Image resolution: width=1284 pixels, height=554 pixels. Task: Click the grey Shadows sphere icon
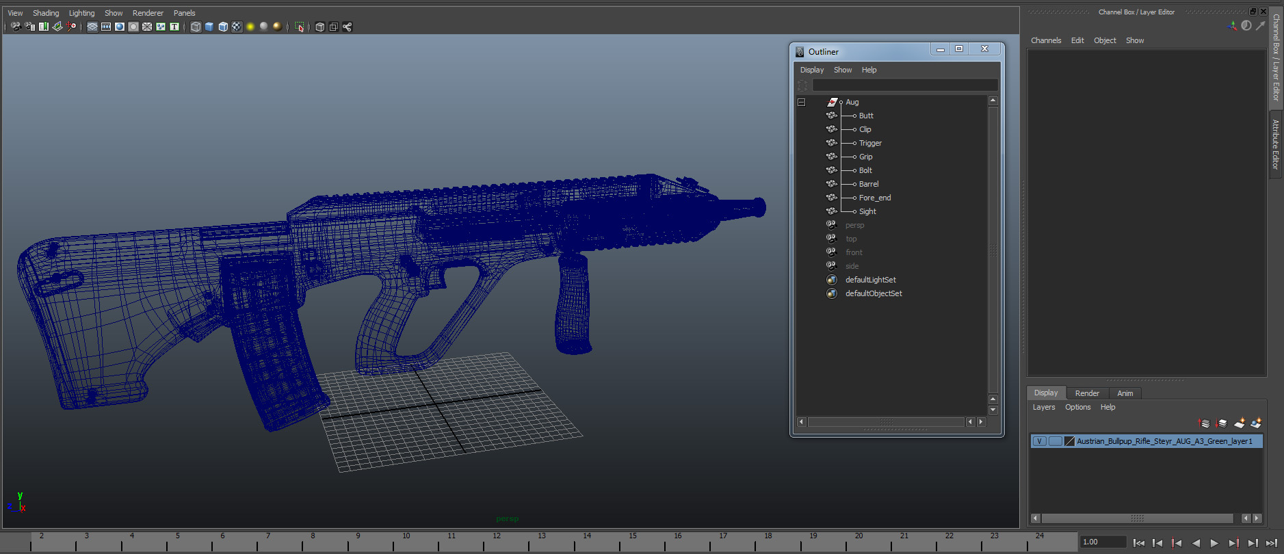tap(264, 27)
